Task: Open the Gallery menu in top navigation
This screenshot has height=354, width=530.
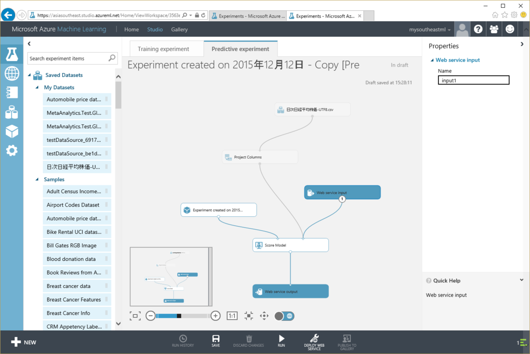Action: point(179,30)
